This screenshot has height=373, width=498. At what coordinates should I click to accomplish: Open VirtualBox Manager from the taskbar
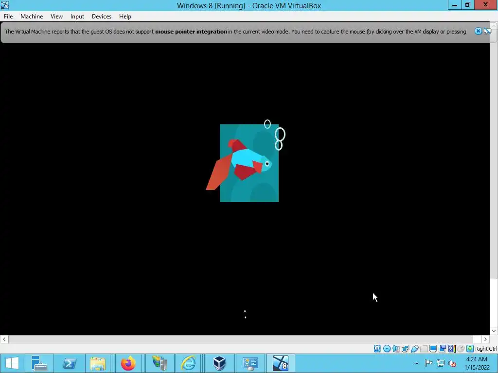pos(219,363)
